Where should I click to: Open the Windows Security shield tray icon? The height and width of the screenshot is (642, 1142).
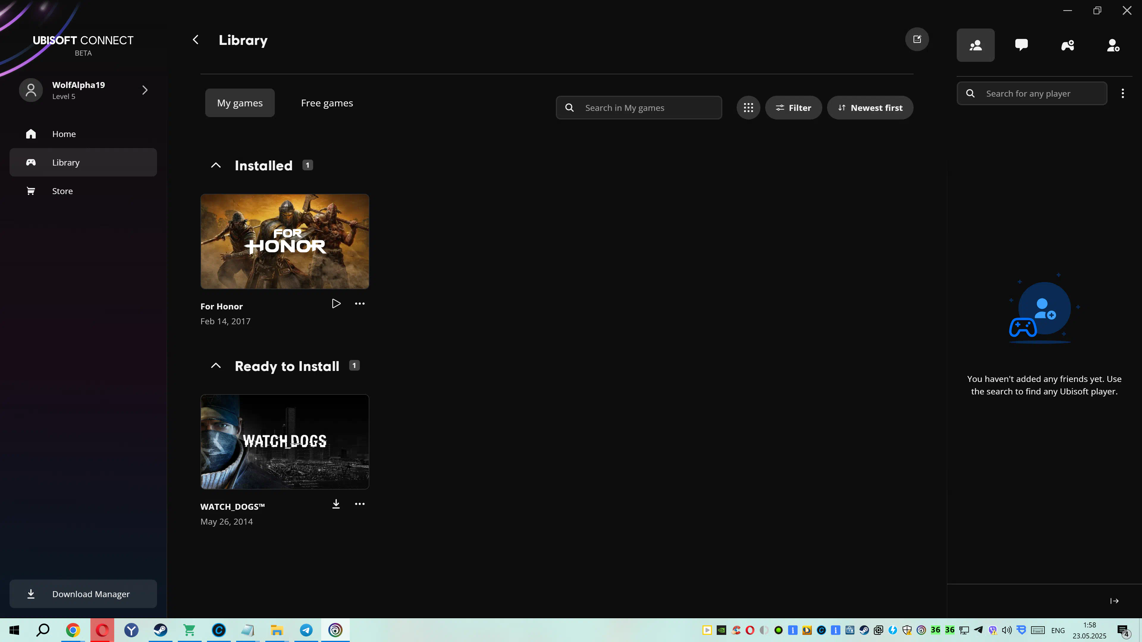(907, 630)
